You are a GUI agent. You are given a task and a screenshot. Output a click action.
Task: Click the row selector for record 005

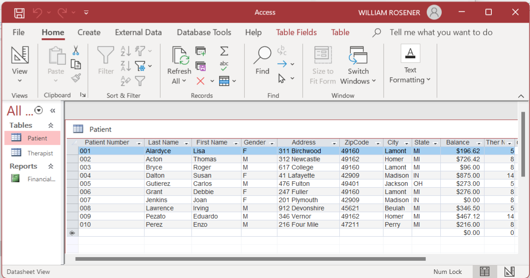72,184
